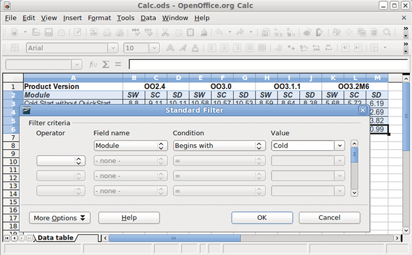Expand the Value combo box showing Cold

[x=339, y=146]
